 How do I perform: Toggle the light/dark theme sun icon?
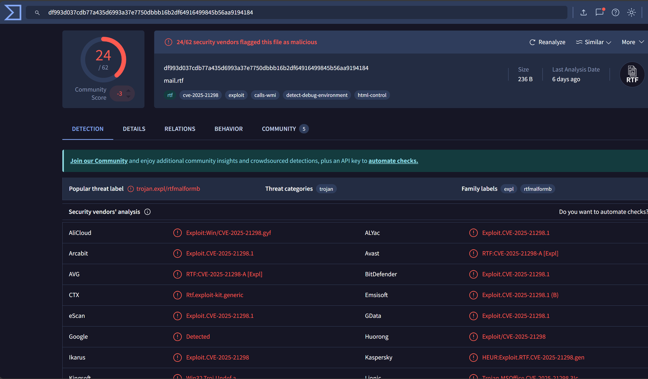click(x=631, y=13)
